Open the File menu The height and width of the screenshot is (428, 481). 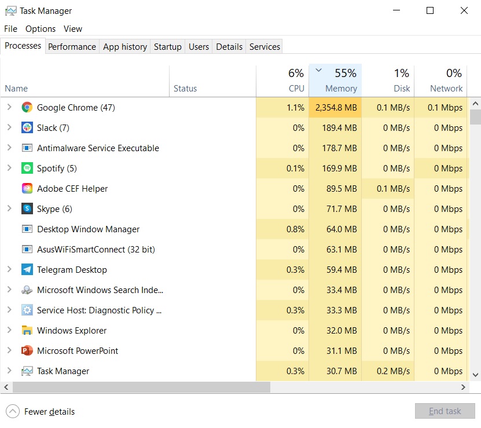pos(11,29)
